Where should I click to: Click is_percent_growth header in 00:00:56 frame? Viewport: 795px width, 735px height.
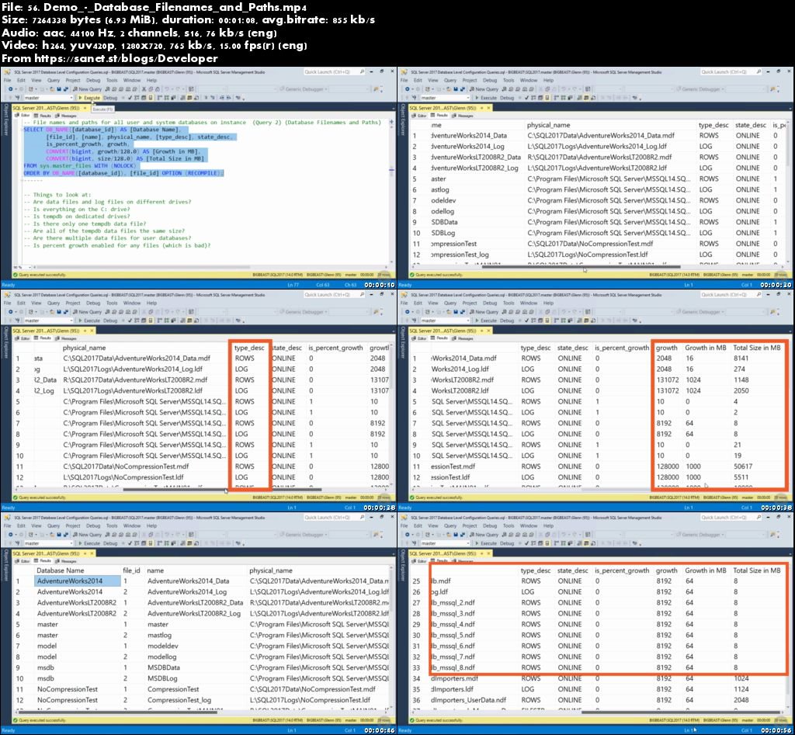point(622,570)
